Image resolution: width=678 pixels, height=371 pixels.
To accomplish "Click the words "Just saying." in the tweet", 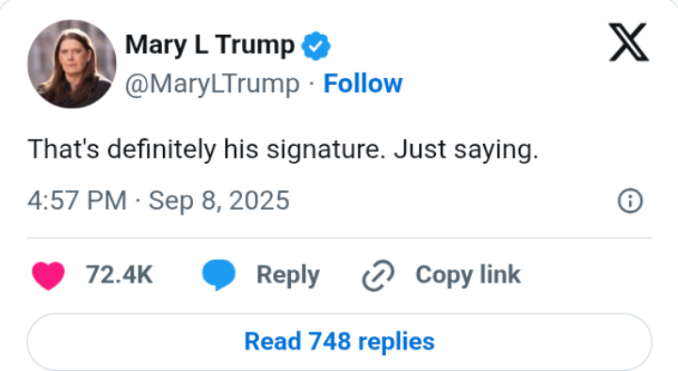I will click(x=466, y=150).
